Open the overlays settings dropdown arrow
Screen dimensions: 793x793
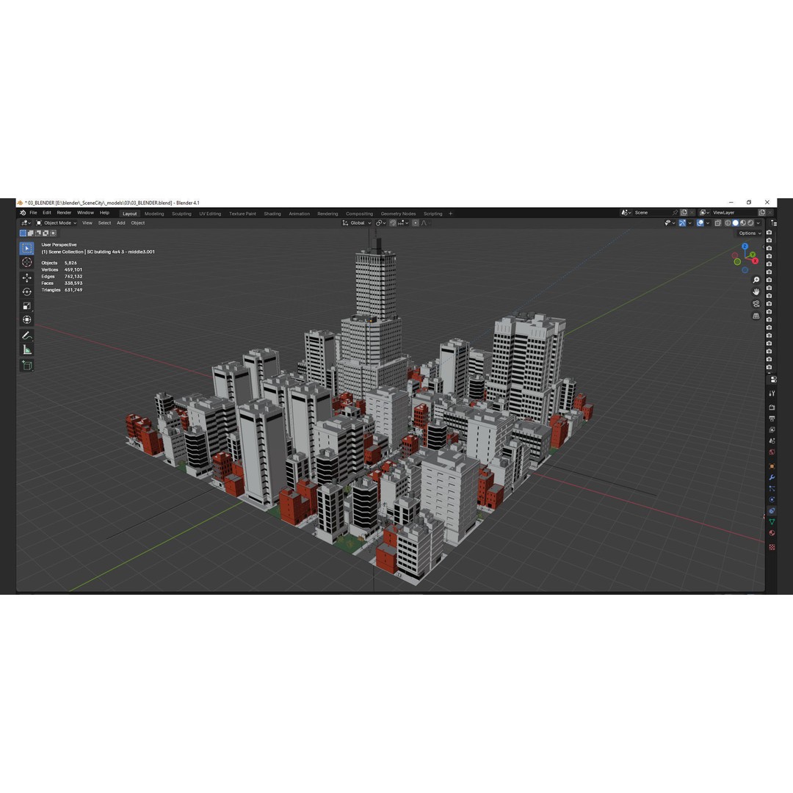[708, 223]
